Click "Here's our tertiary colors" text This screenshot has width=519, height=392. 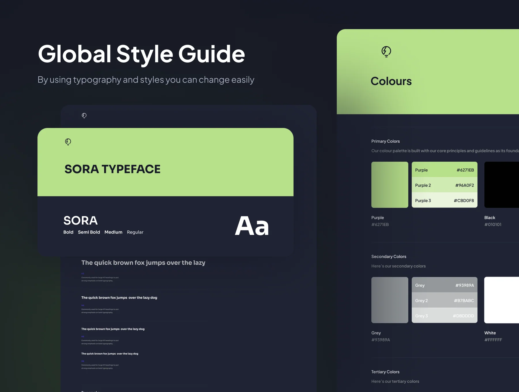click(395, 381)
